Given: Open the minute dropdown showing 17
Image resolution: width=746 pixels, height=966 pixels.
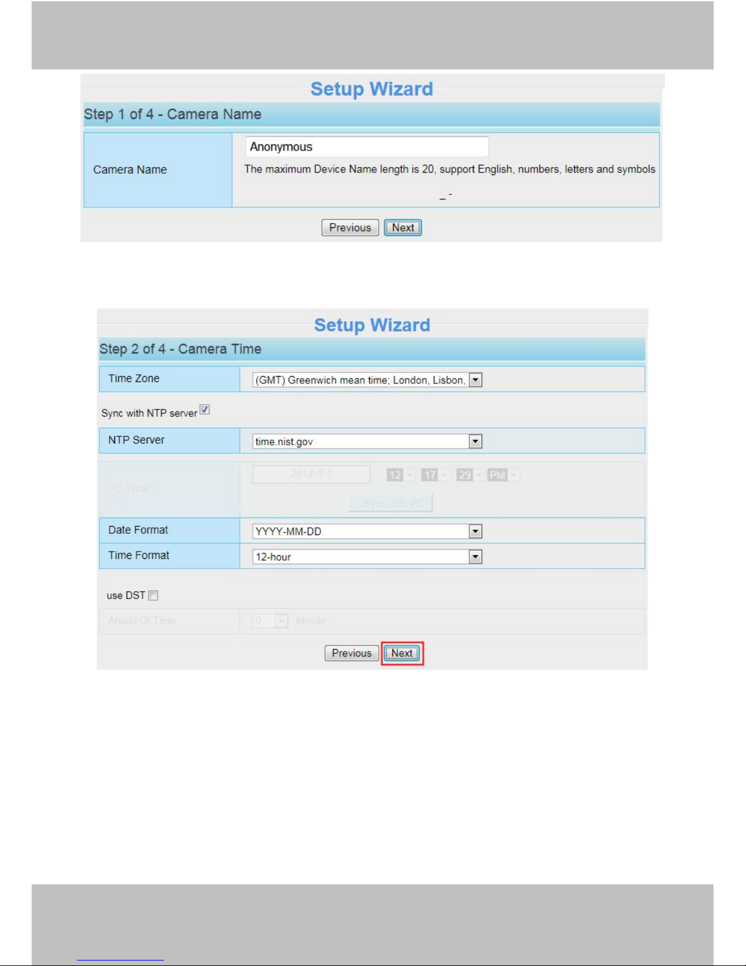Looking at the screenshot, I should click(x=435, y=475).
